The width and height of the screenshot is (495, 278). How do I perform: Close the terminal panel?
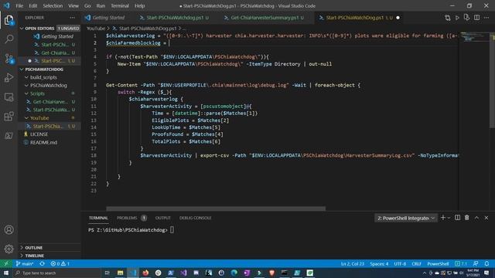(486, 218)
